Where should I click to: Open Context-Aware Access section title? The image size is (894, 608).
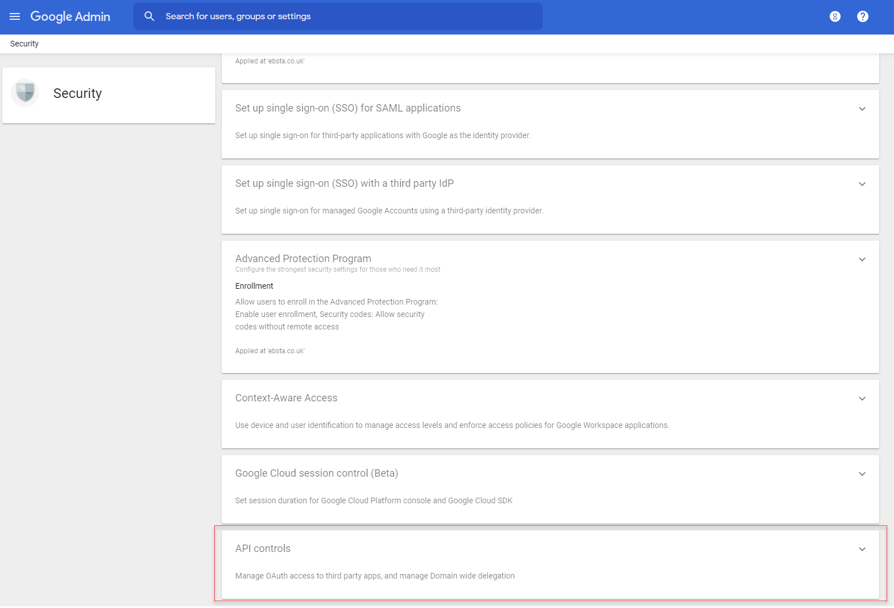tap(286, 398)
